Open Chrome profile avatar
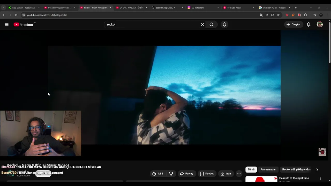Image resolution: width=331 pixels, height=186 pixels. pyautogui.click(x=321, y=15)
